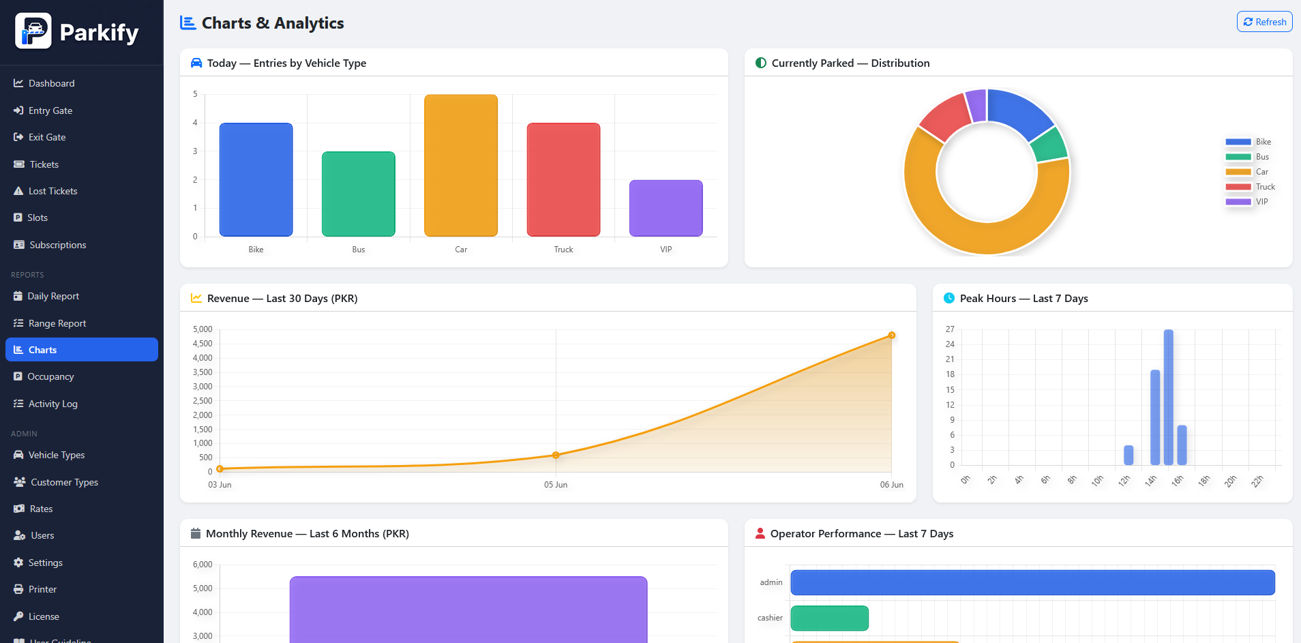Toggle Bus in the distribution legend
Viewport: 1301px width, 643px height.
coord(1247,157)
